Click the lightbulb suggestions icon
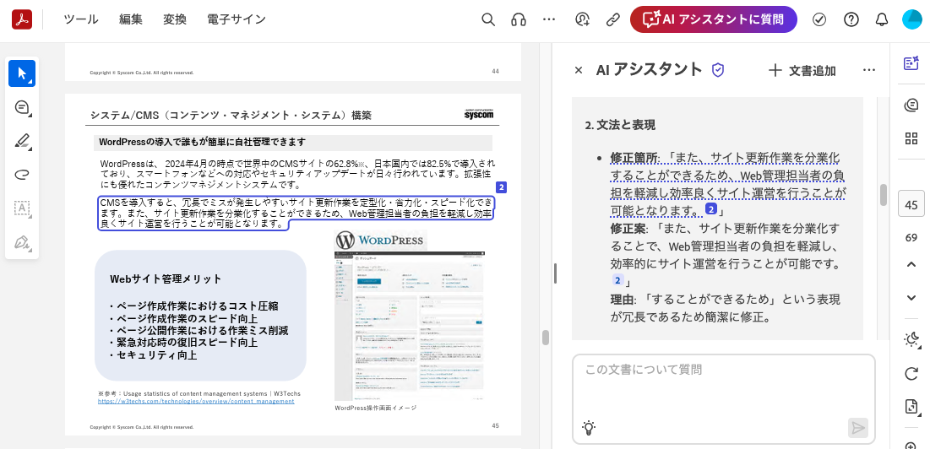The image size is (930, 449). click(x=589, y=428)
